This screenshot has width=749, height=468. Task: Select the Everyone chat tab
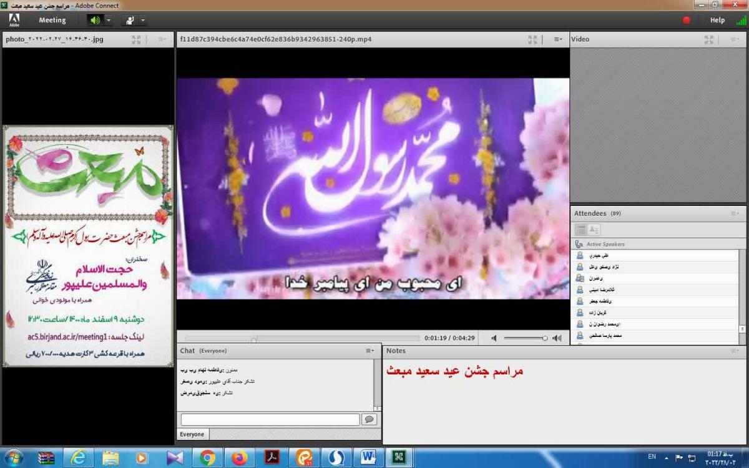coord(192,434)
